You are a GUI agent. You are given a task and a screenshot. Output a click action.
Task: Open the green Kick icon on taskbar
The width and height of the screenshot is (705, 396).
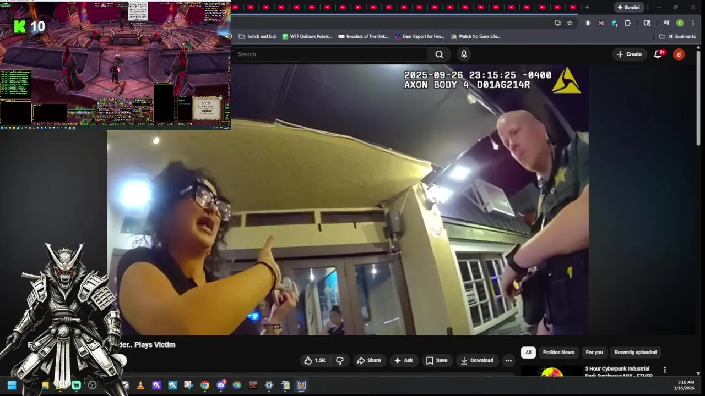[76, 385]
